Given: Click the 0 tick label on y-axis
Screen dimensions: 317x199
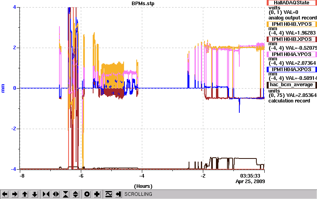Looking at the screenshot, I should 14,88.
